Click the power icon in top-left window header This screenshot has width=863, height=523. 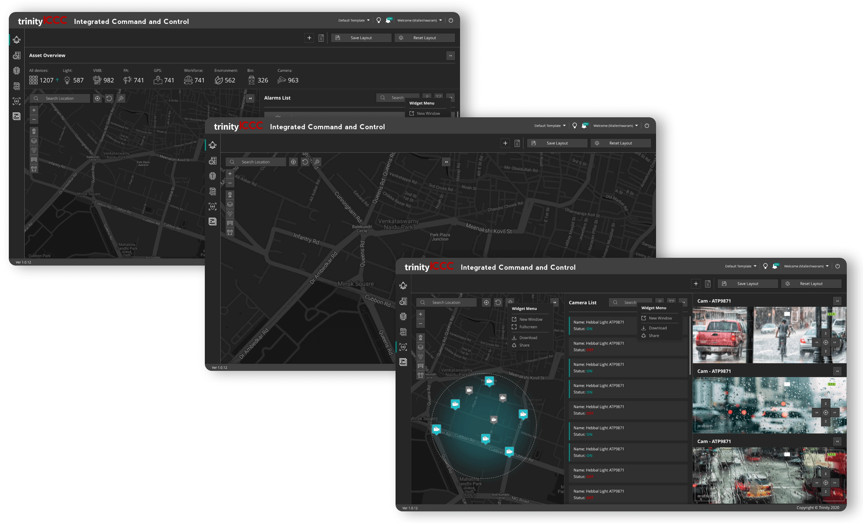click(451, 20)
